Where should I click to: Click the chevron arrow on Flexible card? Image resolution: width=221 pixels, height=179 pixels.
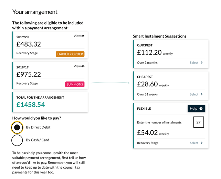(201, 143)
